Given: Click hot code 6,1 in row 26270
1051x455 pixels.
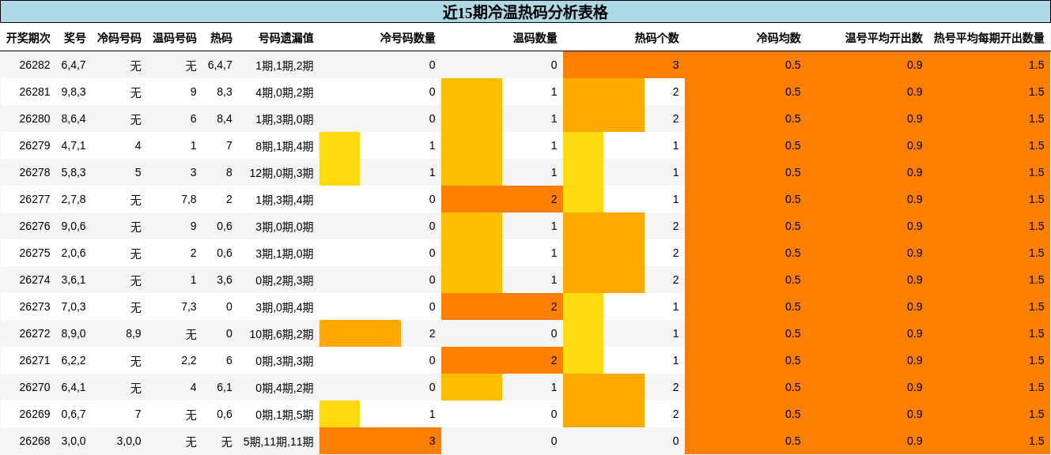Looking at the screenshot, I should tap(225, 387).
